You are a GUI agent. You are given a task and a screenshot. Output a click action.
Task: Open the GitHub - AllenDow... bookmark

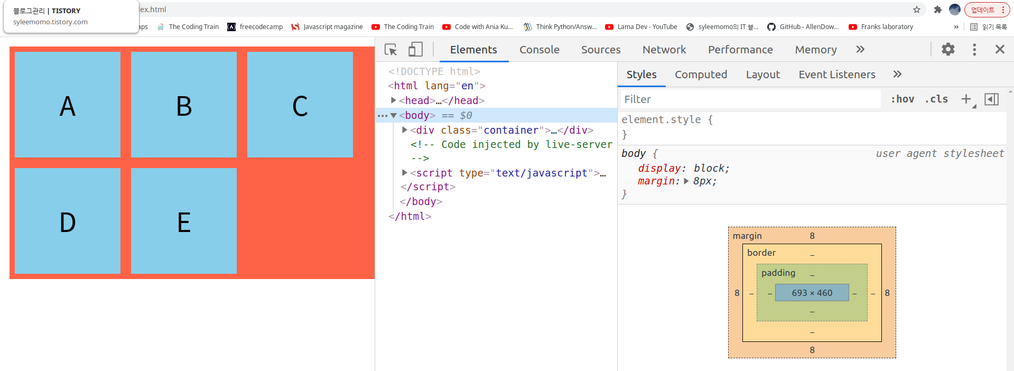click(x=803, y=27)
